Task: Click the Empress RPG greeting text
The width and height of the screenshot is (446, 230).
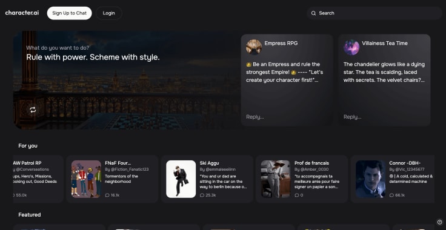Action: [x=284, y=72]
